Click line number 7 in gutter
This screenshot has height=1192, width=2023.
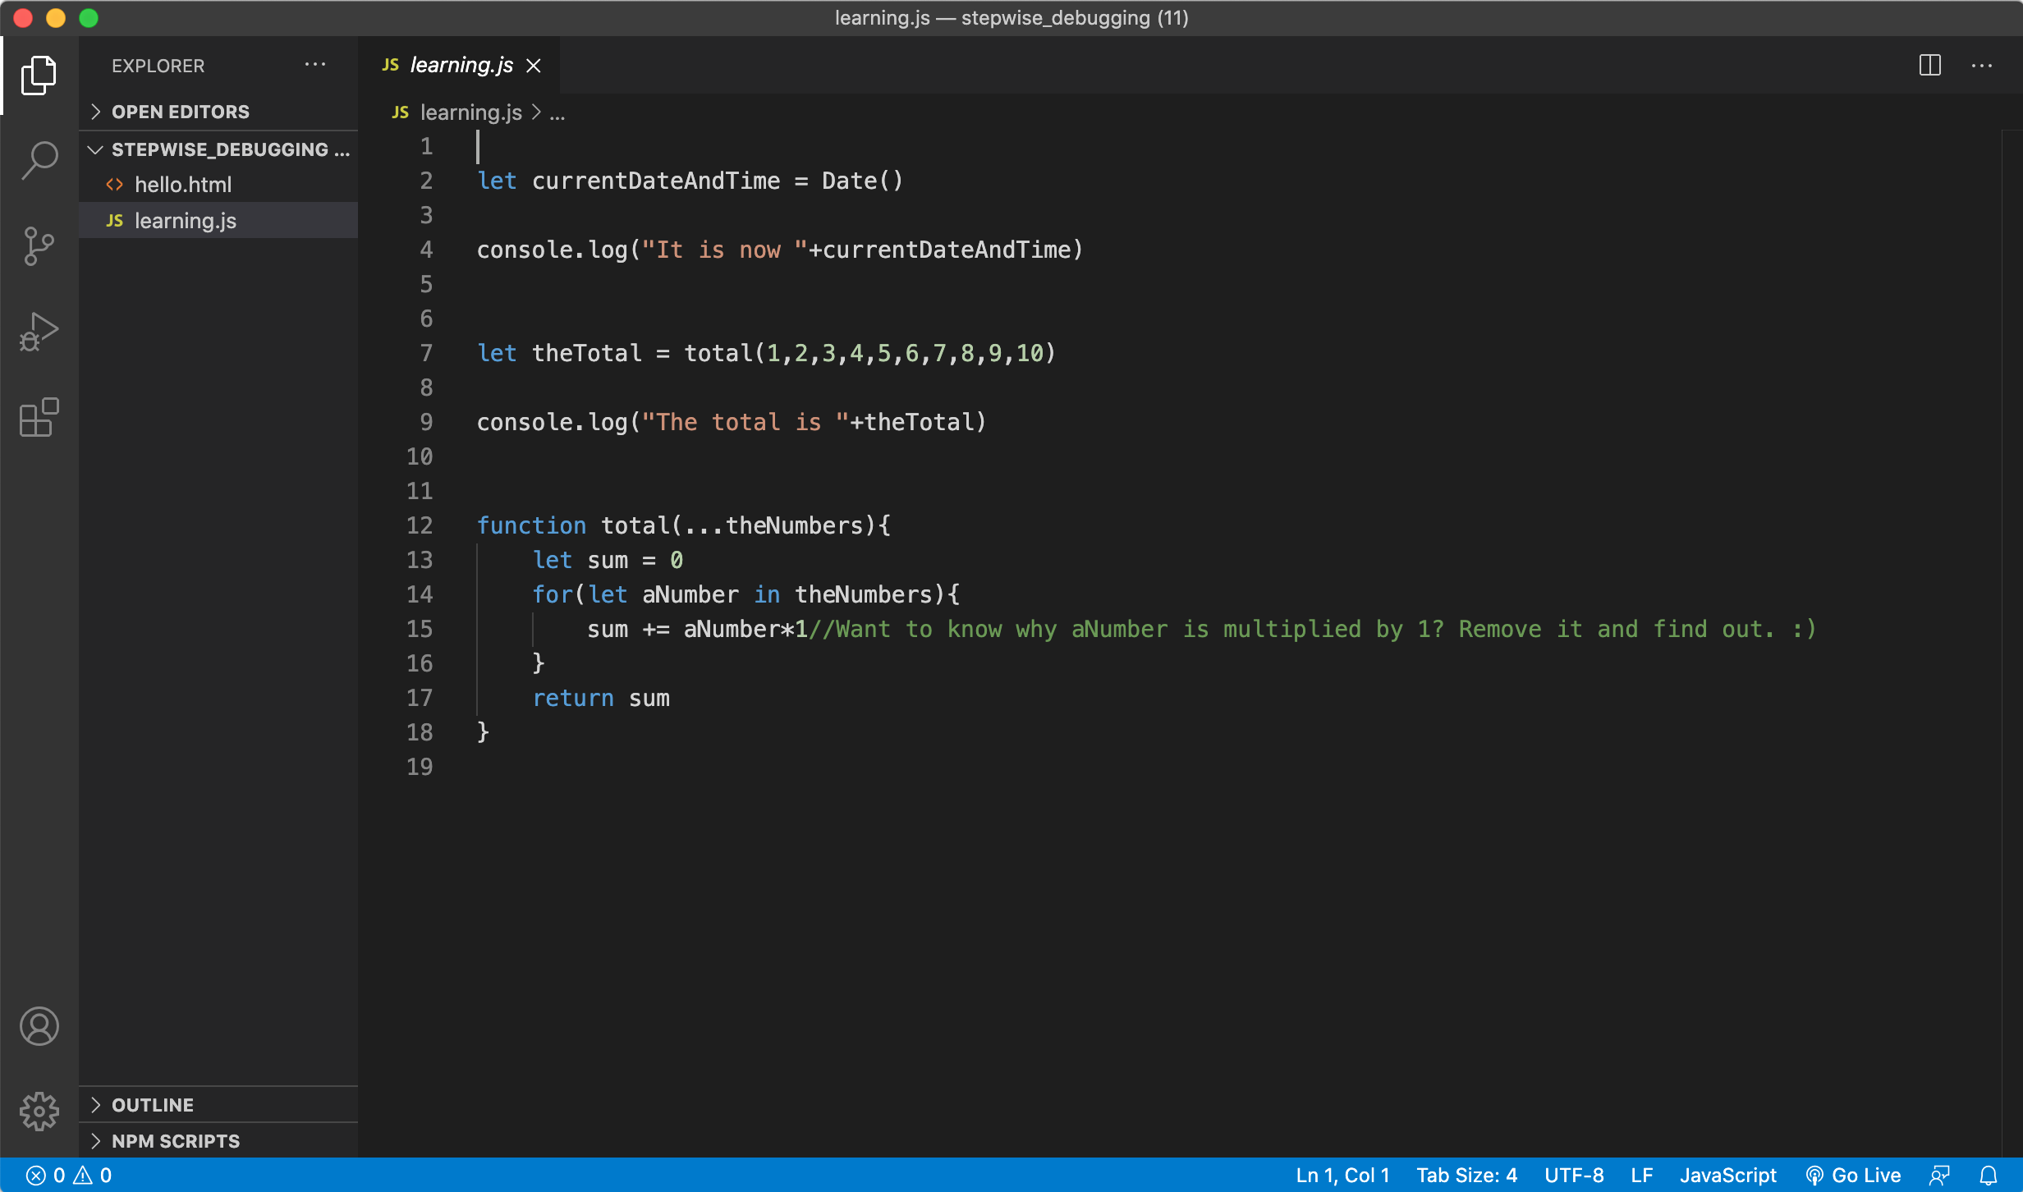coord(426,353)
